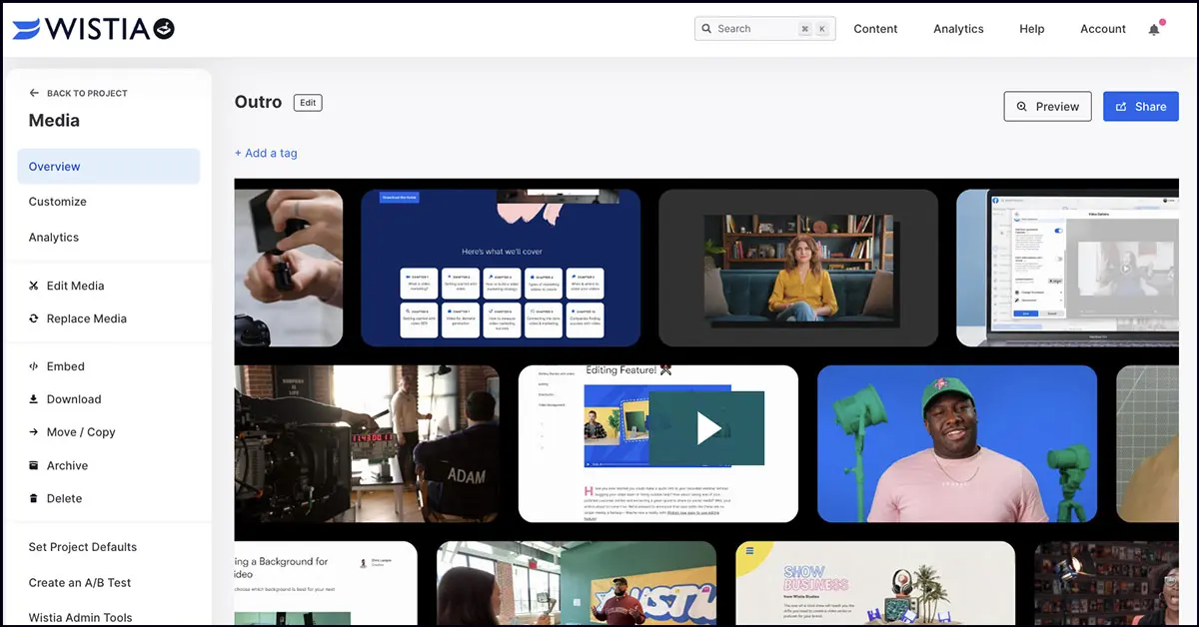Click the Archive box icon

point(34,465)
